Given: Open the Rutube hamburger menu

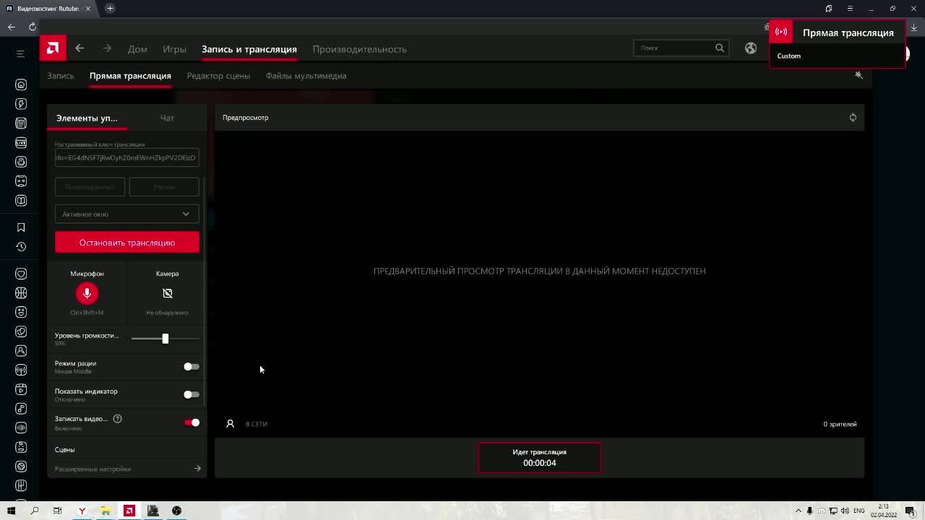Looking at the screenshot, I should (20, 53).
